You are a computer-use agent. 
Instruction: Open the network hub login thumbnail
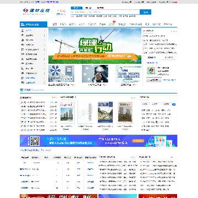pyautogui.click(x=61, y=74)
